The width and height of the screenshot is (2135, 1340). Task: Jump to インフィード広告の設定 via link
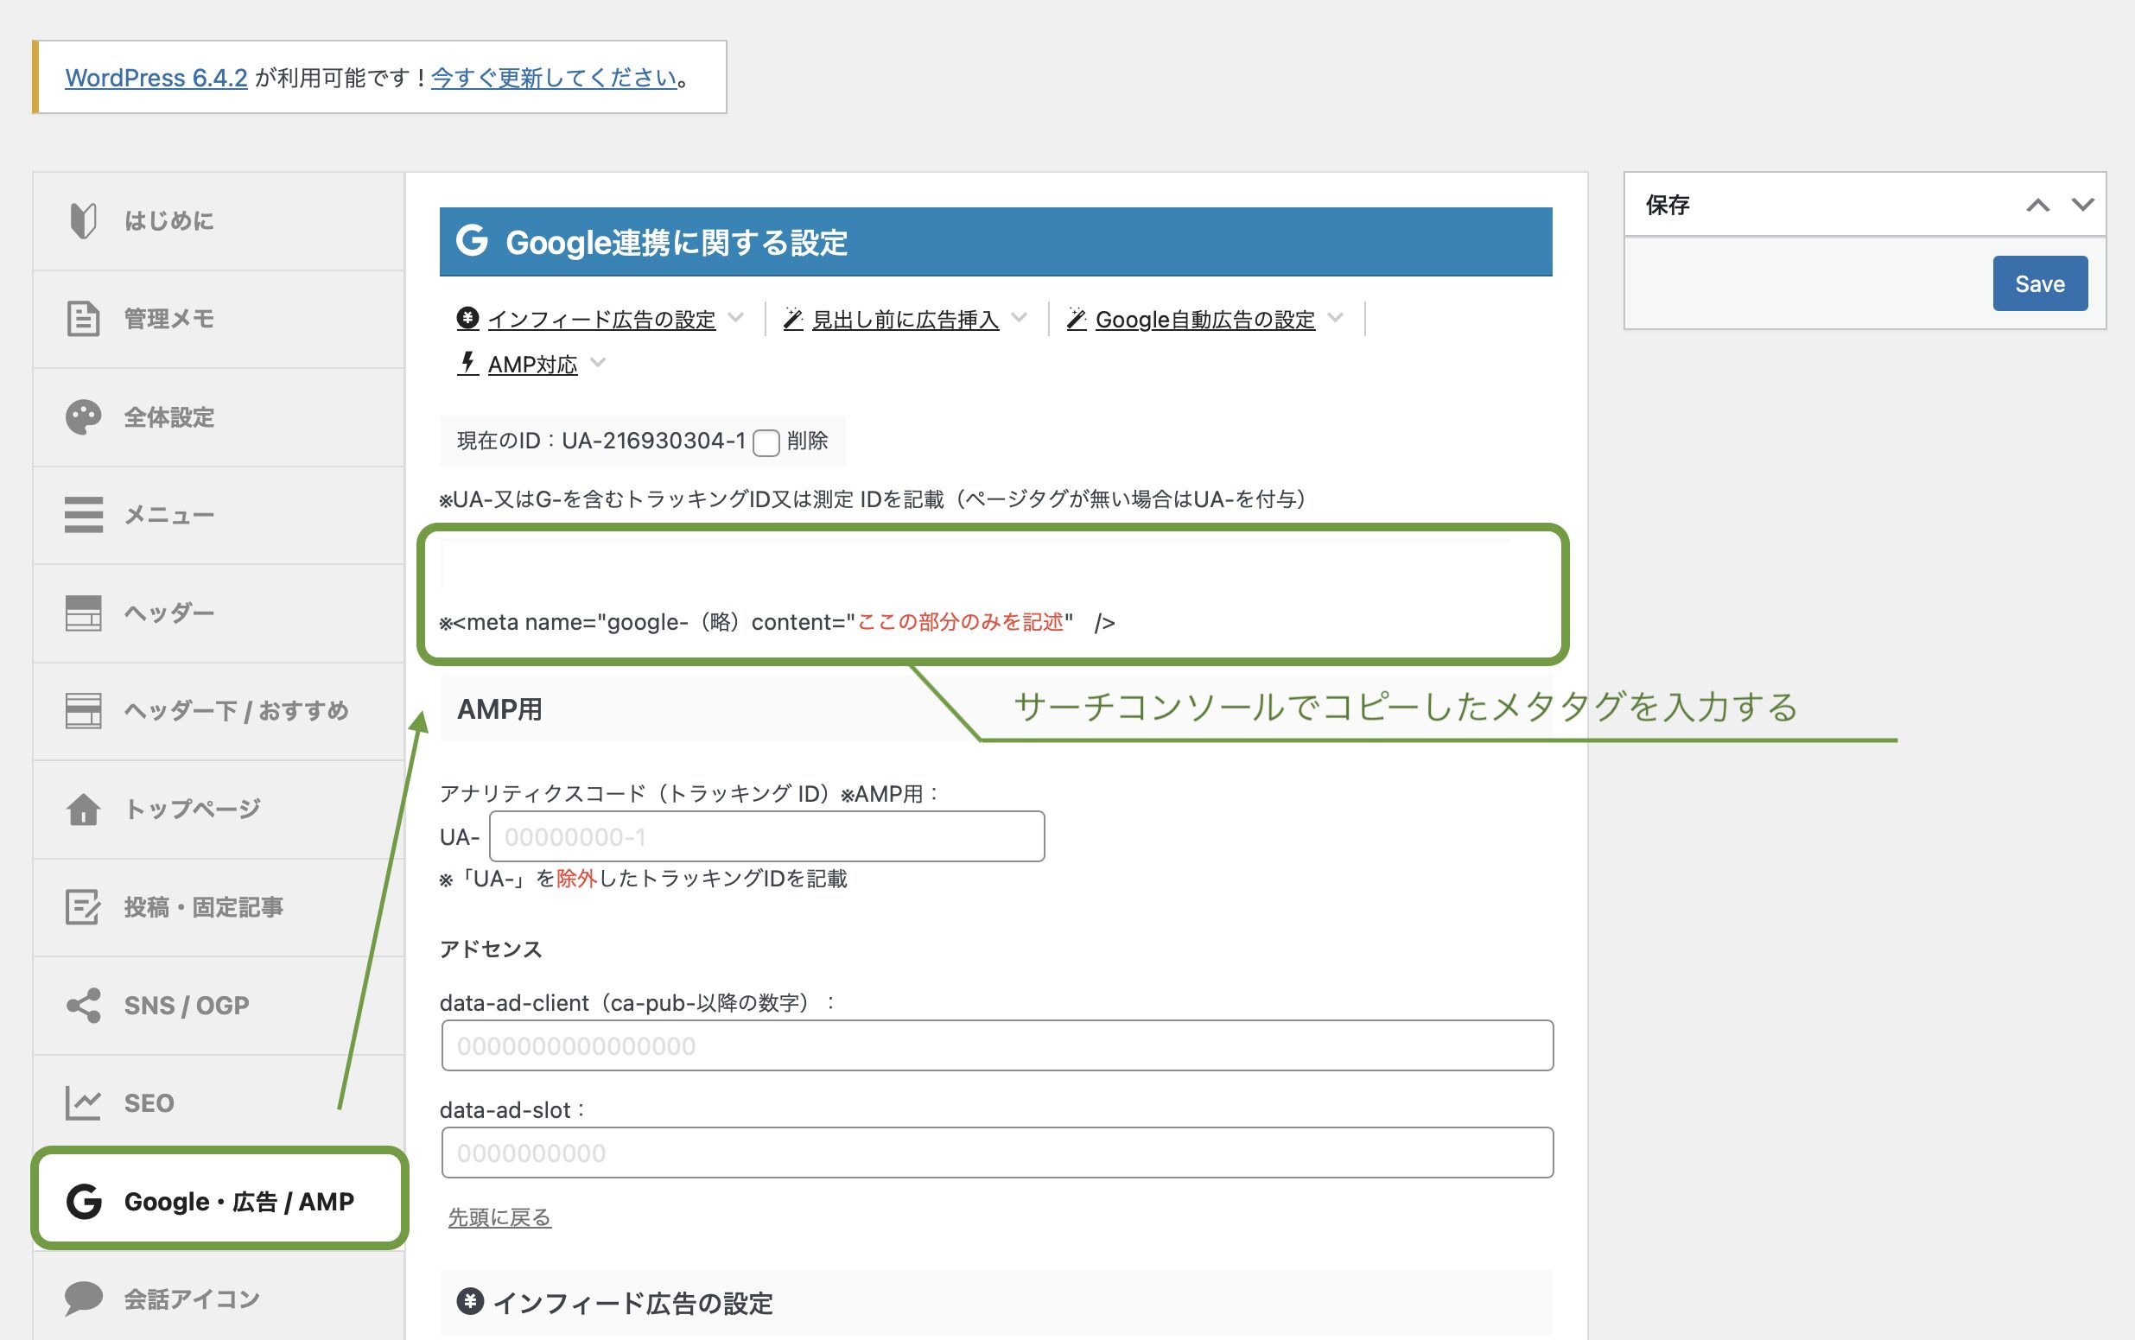tap(601, 319)
